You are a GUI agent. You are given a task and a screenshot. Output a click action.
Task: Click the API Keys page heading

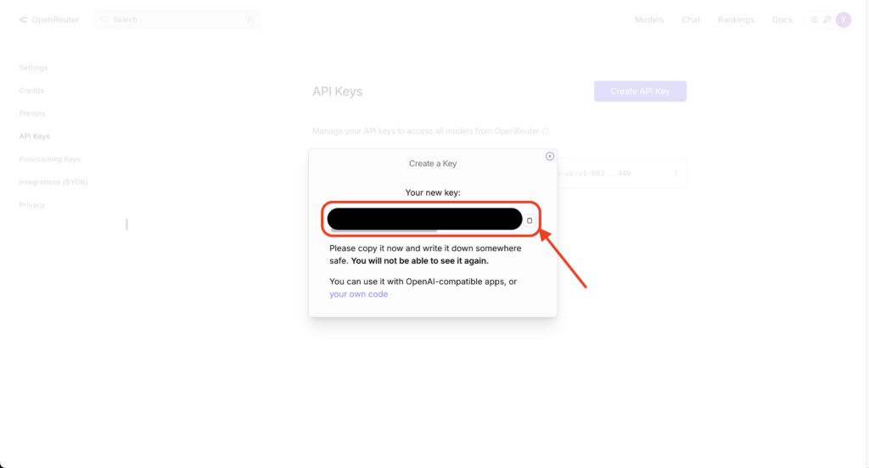tap(337, 92)
